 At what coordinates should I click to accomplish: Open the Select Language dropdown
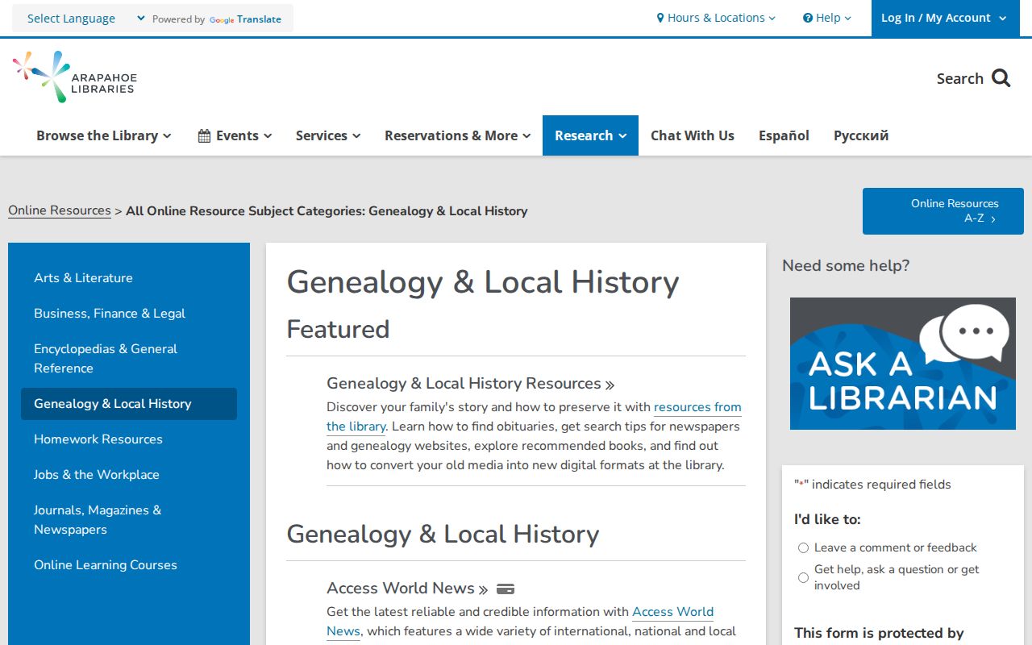[x=85, y=19]
